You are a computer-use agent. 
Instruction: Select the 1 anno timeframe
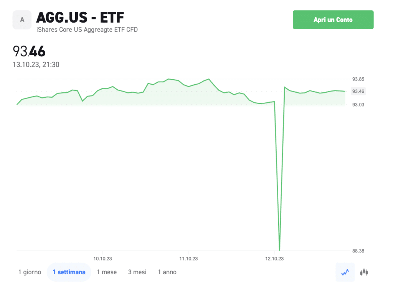pyautogui.click(x=167, y=272)
